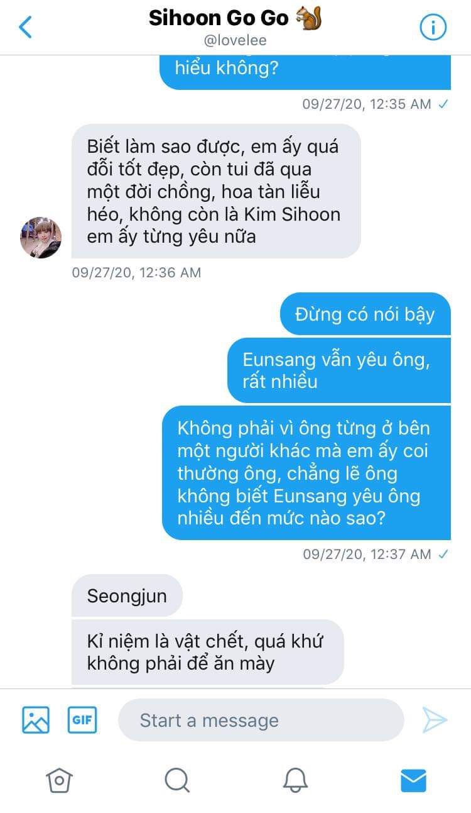Open the Notifications bell tab
Screen dimensions: 471x813
295,780
